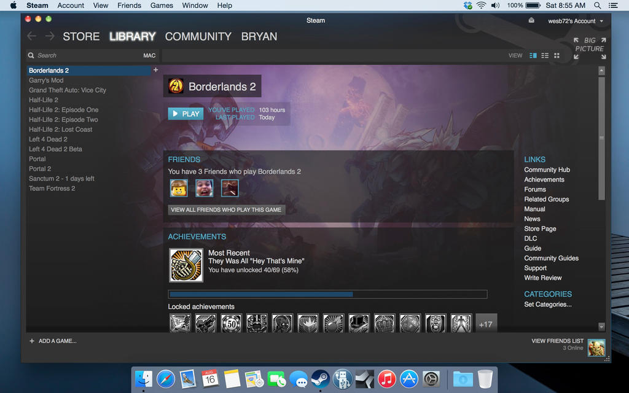Open the Achievements link
629x393 pixels.
pos(544,180)
